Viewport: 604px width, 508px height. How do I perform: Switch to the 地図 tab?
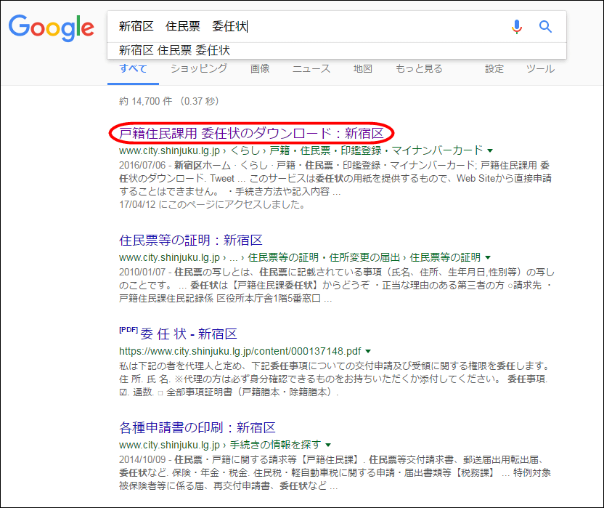(x=363, y=69)
